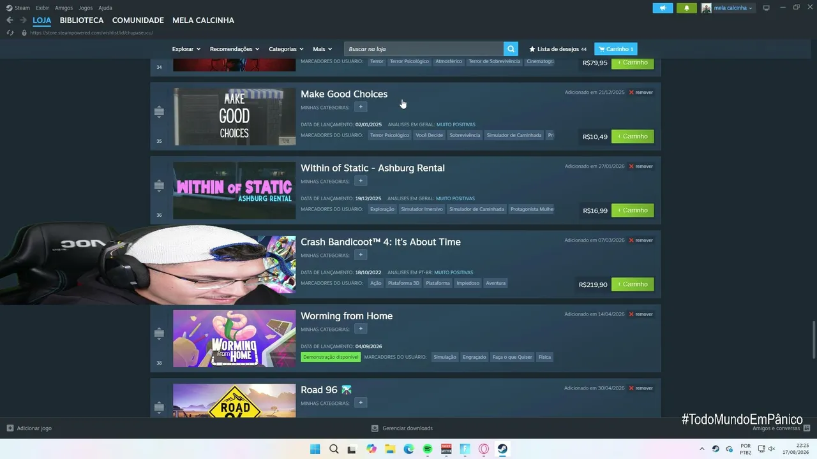Add Within of Static to the cart
The height and width of the screenshot is (459, 817).
coord(633,210)
